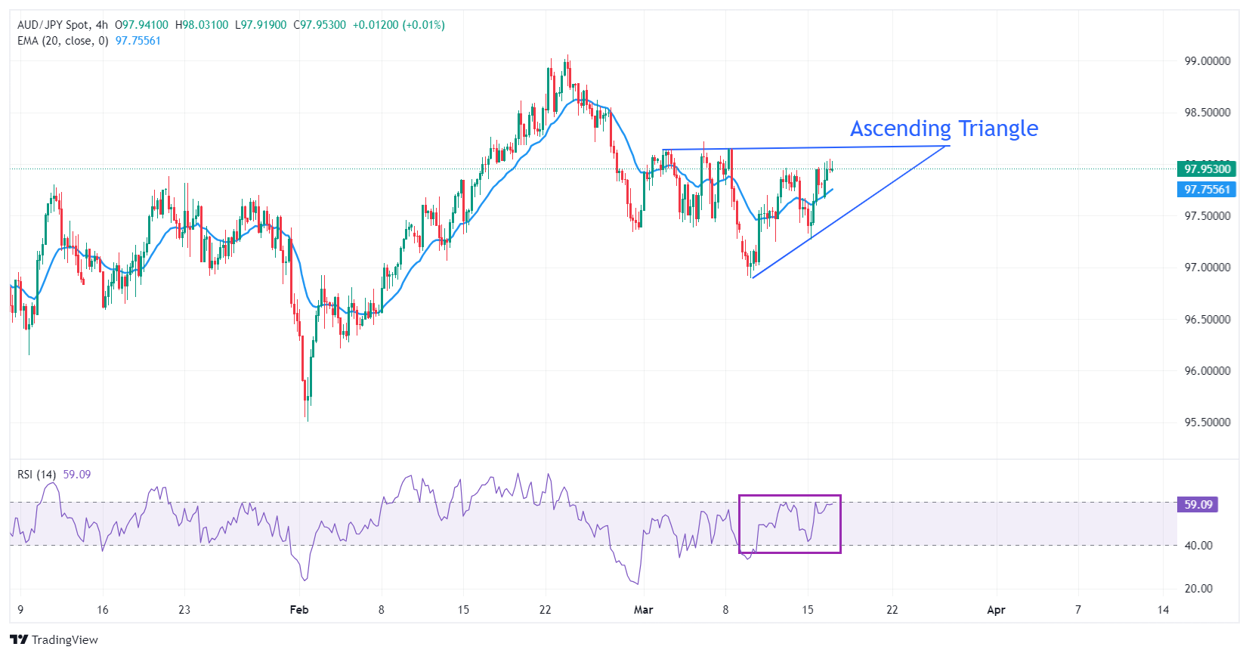Click the +0.01200 (+0.01%) change value
The width and height of the screenshot is (1249, 656).
(x=398, y=25)
